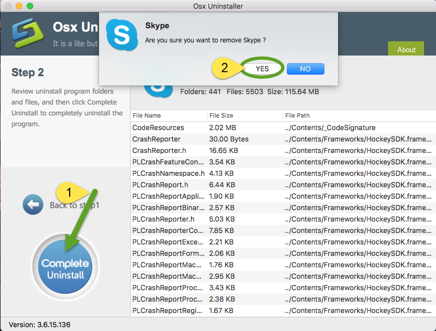Click the Size: 115.64 MB statistic
Viewport: 436px width, 331px height.
(x=293, y=92)
